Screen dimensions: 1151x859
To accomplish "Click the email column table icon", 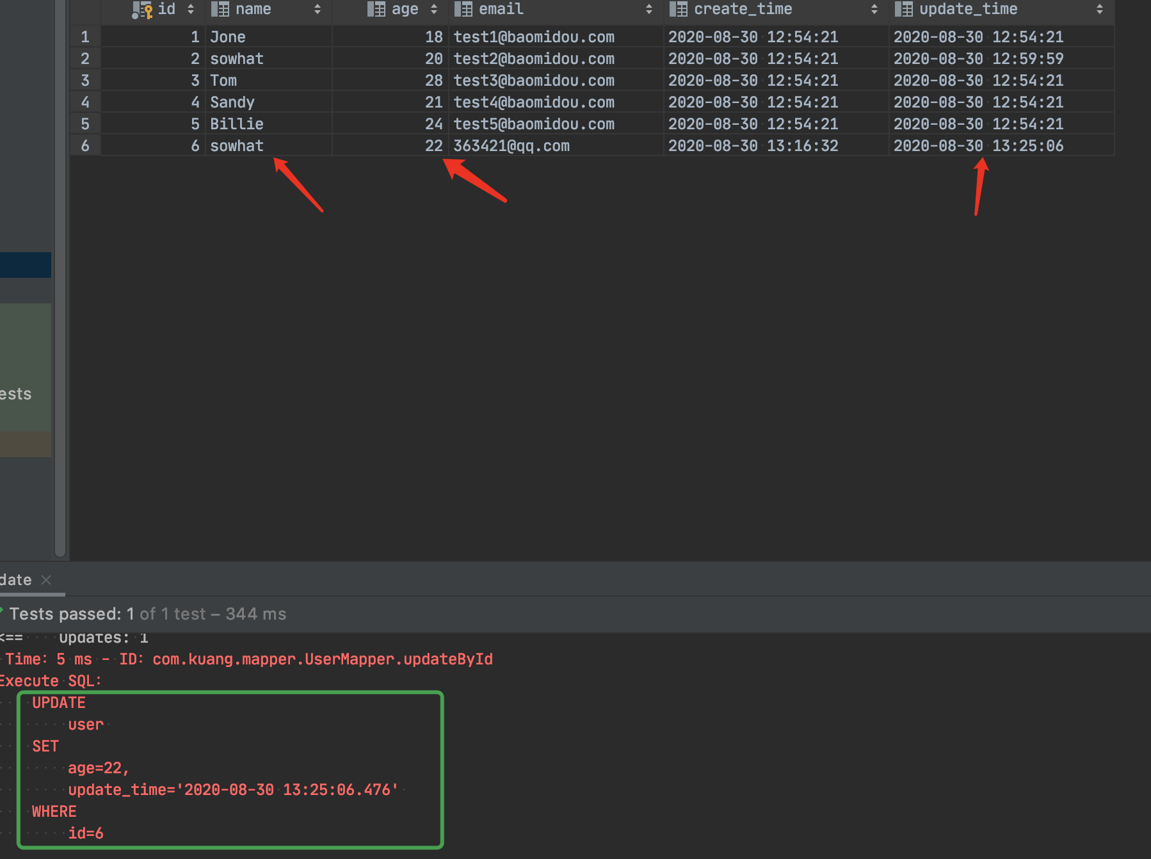I will 463,10.
